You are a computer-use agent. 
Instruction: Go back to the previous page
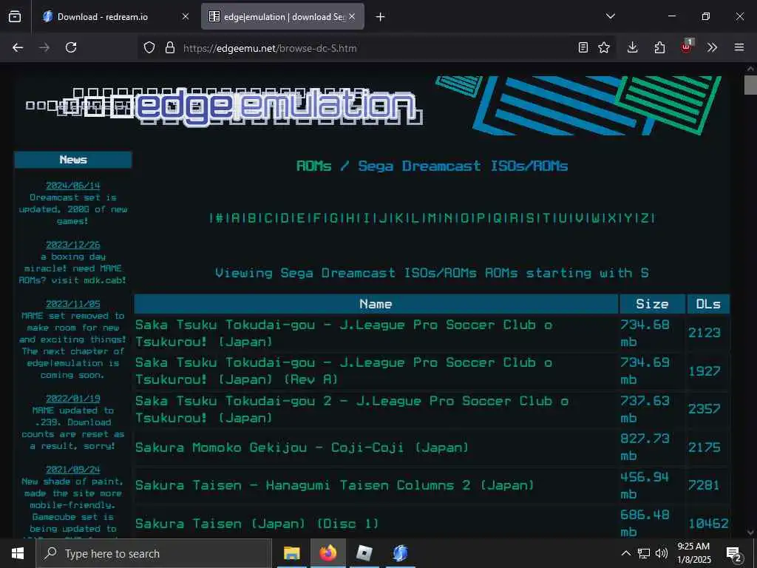pyautogui.click(x=18, y=48)
